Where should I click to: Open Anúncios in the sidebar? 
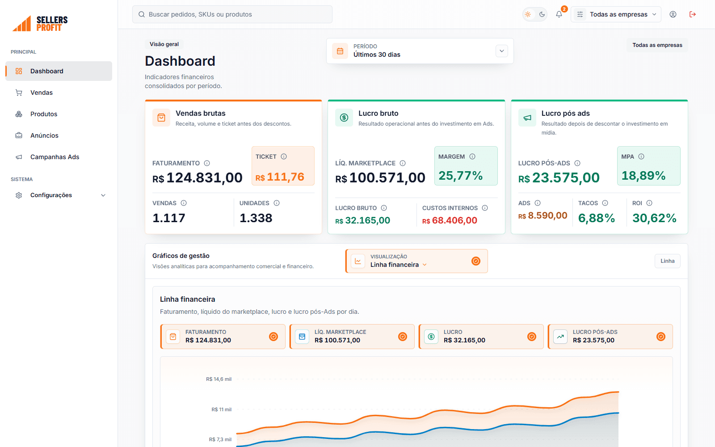tap(59, 135)
